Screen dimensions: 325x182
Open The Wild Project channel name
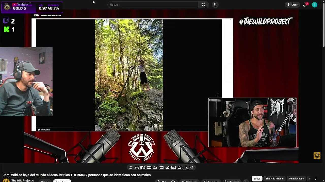[x=22, y=180]
